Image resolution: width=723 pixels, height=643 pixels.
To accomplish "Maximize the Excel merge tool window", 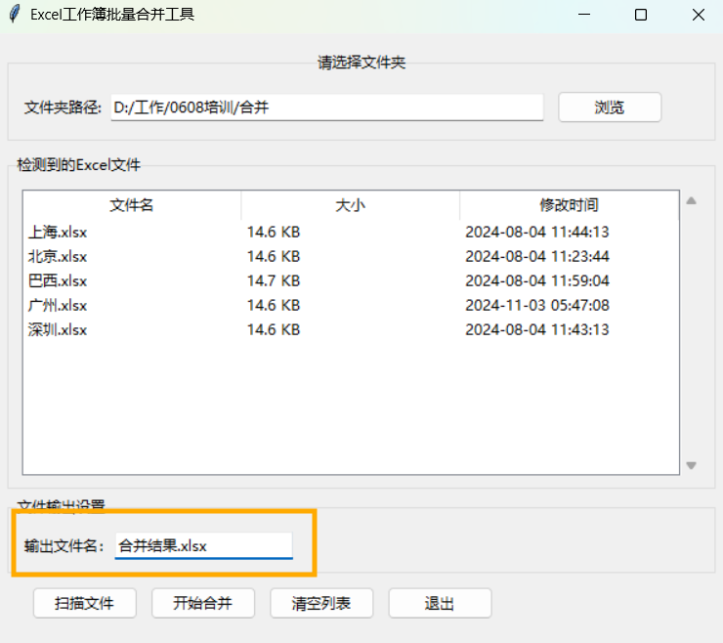I will pos(641,15).
